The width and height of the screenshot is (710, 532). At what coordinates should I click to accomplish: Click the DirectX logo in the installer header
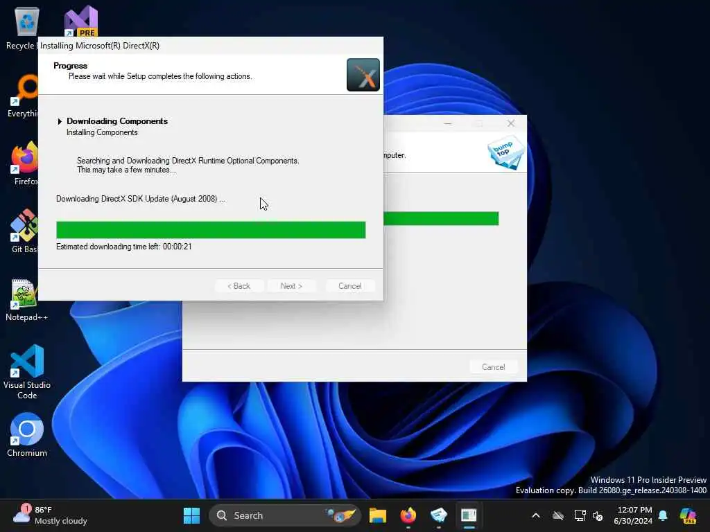pos(363,75)
